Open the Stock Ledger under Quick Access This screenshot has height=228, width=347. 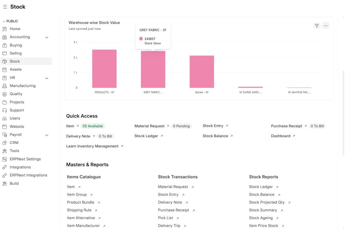point(146,136)
